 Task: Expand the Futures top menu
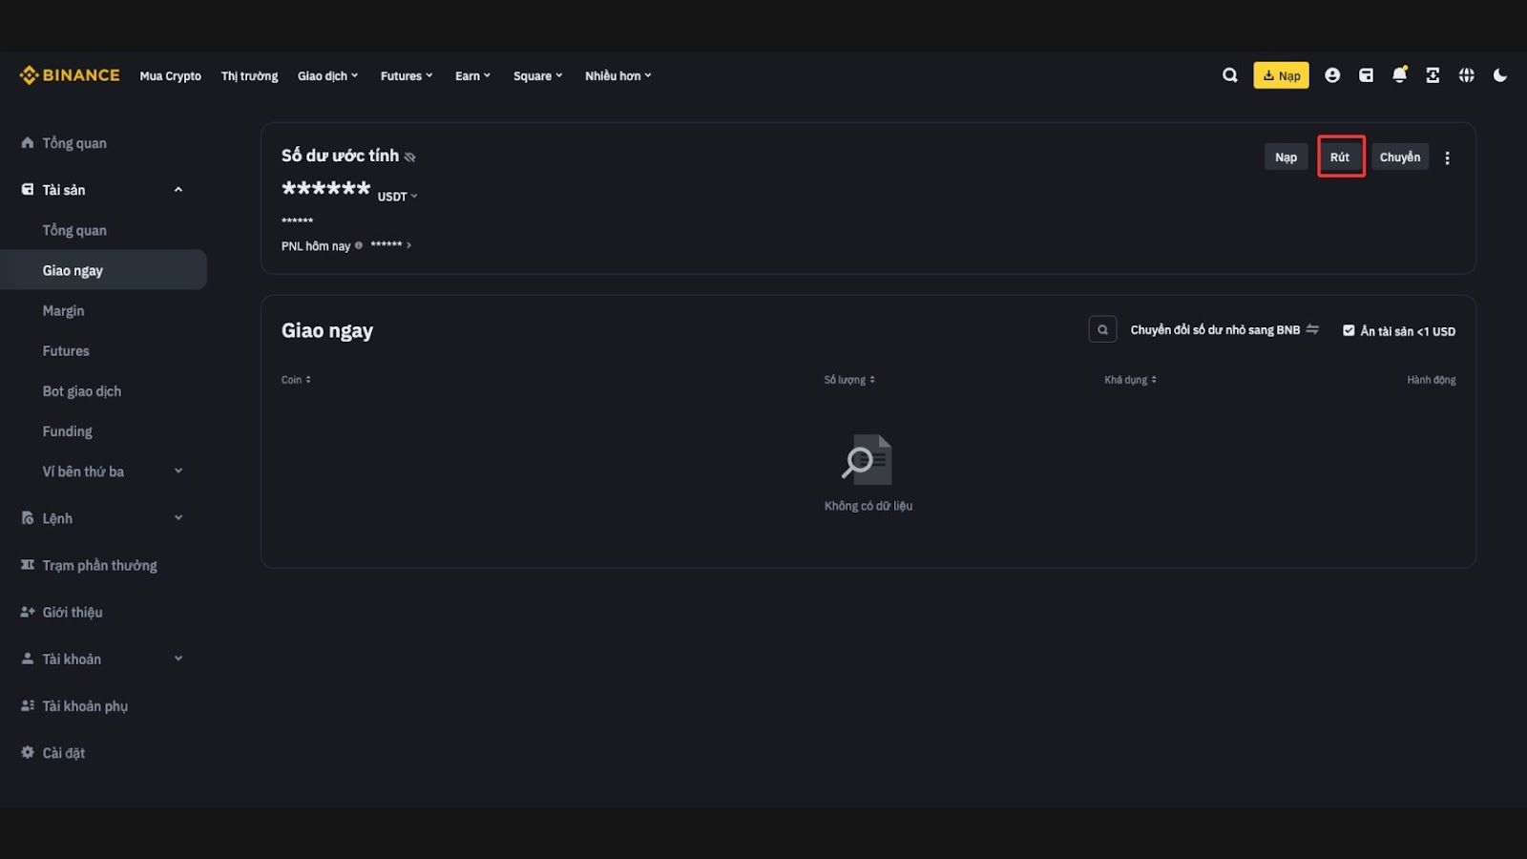pyautogui.click(x=407, y=75)
